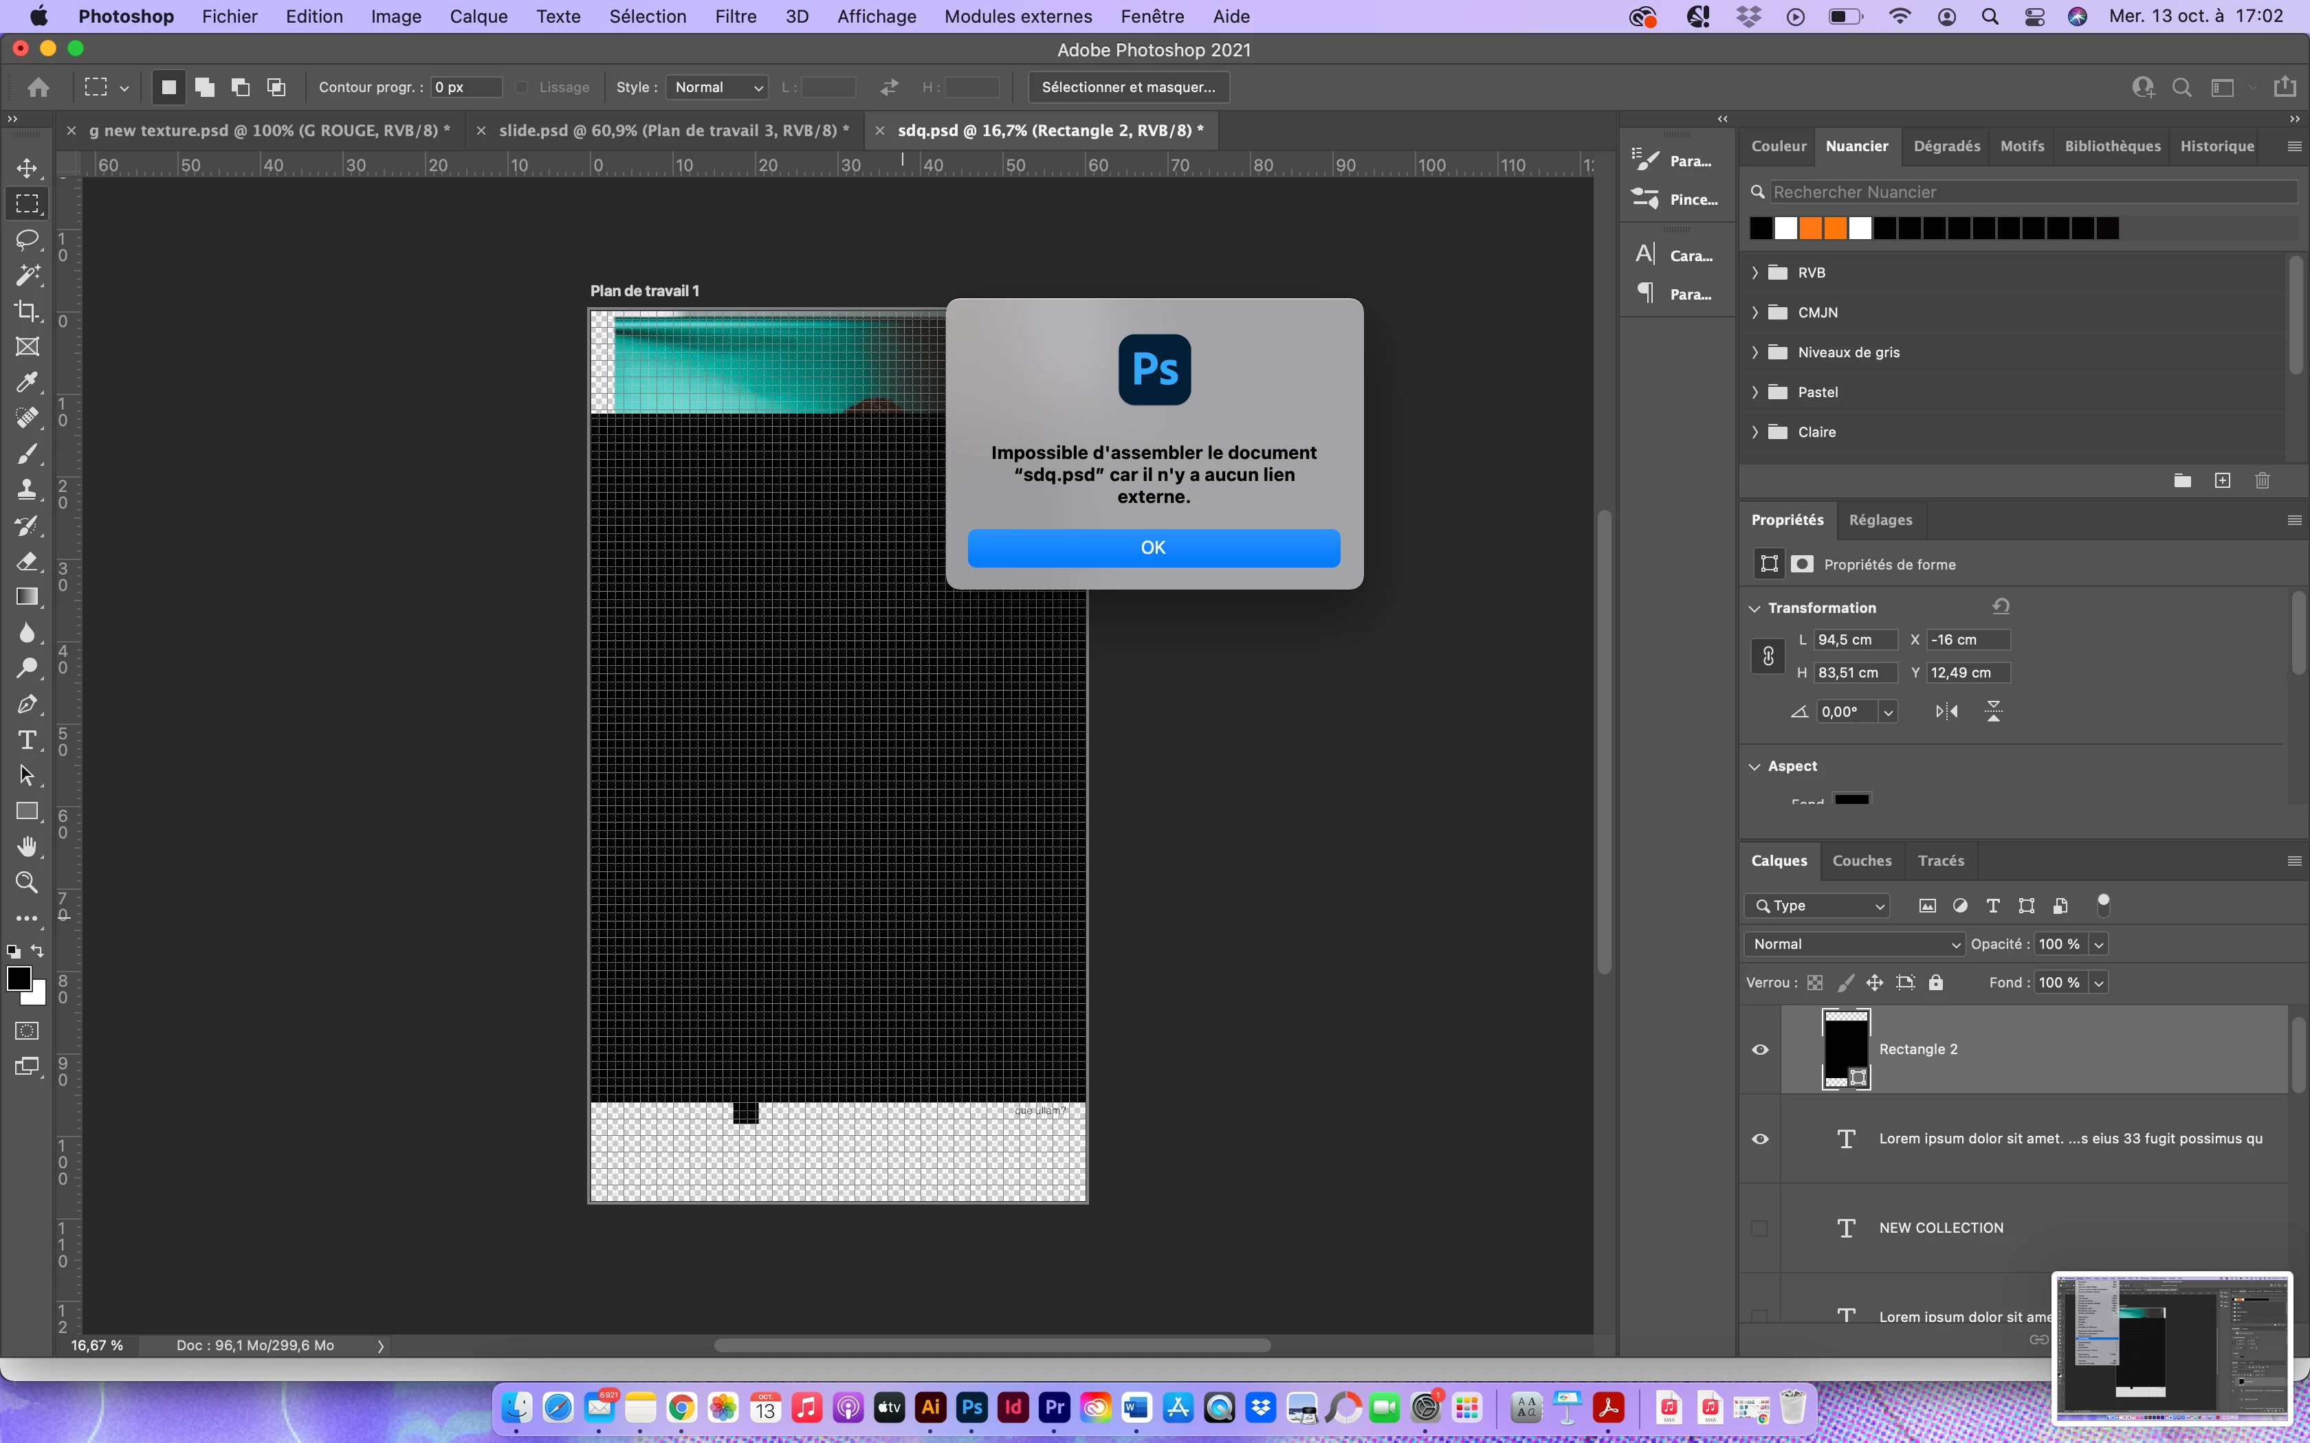Select the Move tool
The image size is (2310, 1443).
pos(27,168)
